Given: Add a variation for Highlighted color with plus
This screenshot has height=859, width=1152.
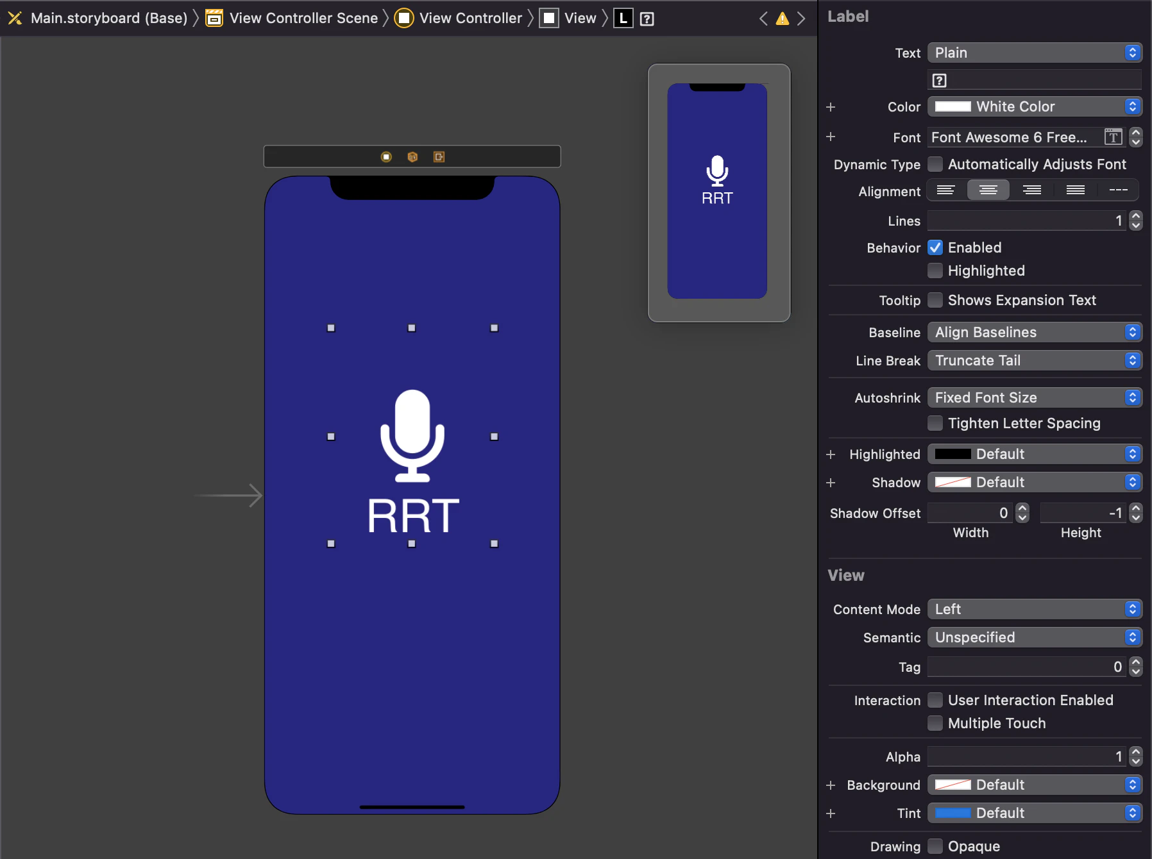Looking at the screenshot, I should pyautogui.click(x=831, y=455).
